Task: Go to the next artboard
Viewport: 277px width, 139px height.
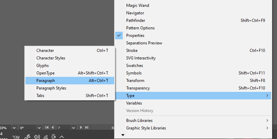Action: pyautogui.click(x=81, y=127)
